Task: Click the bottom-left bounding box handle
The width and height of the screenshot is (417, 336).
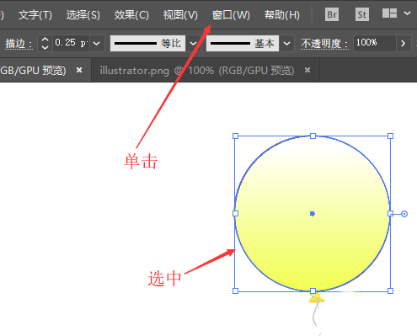Action: point(235,291)
